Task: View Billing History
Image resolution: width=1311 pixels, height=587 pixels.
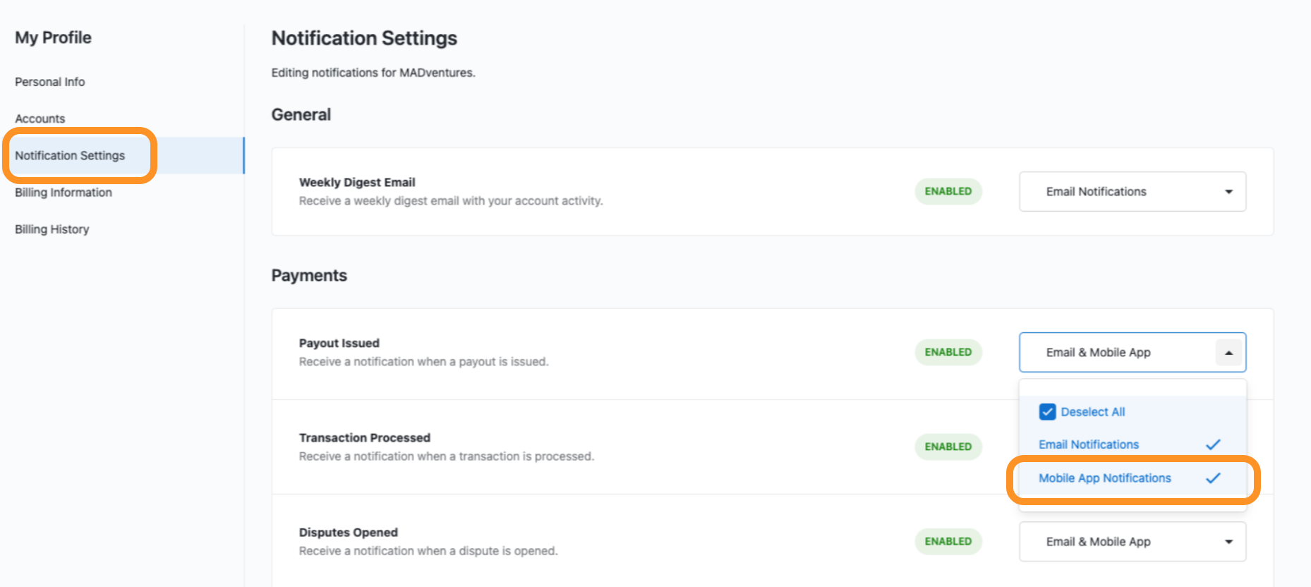Action: coord(52,229)
